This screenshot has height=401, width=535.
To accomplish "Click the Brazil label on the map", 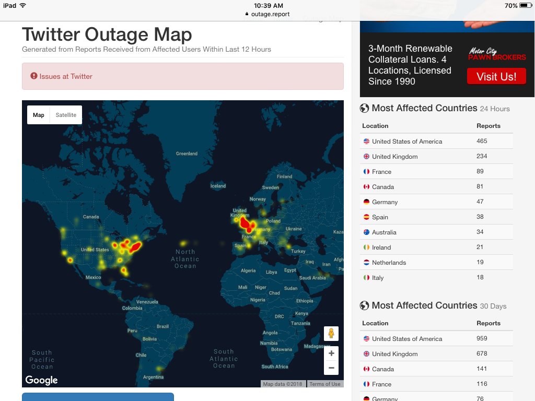I will click(163, 326).
